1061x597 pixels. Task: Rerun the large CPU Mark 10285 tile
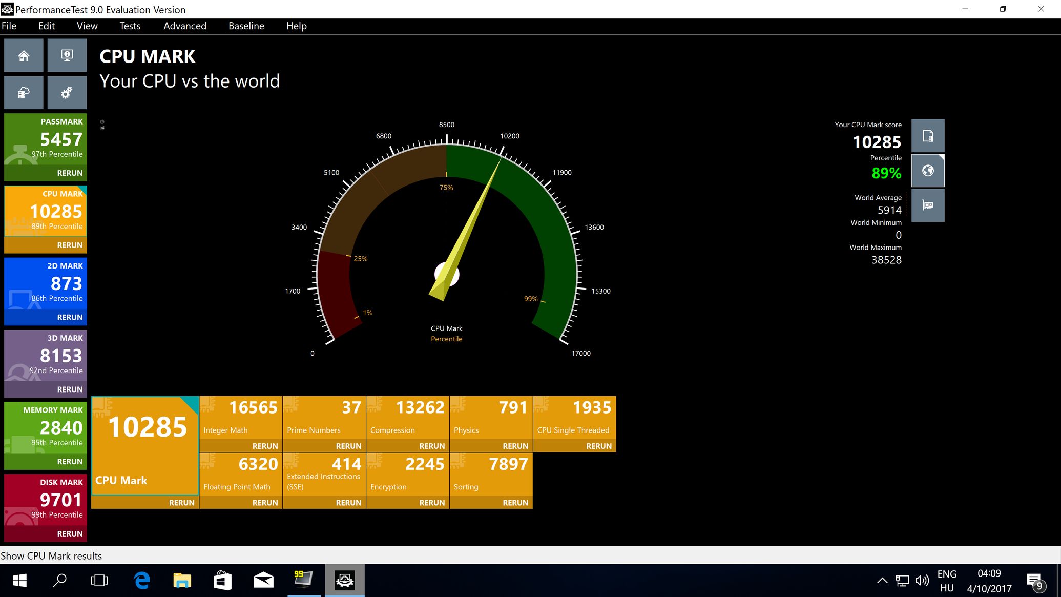pyautogui.click(x=181, y=503)
